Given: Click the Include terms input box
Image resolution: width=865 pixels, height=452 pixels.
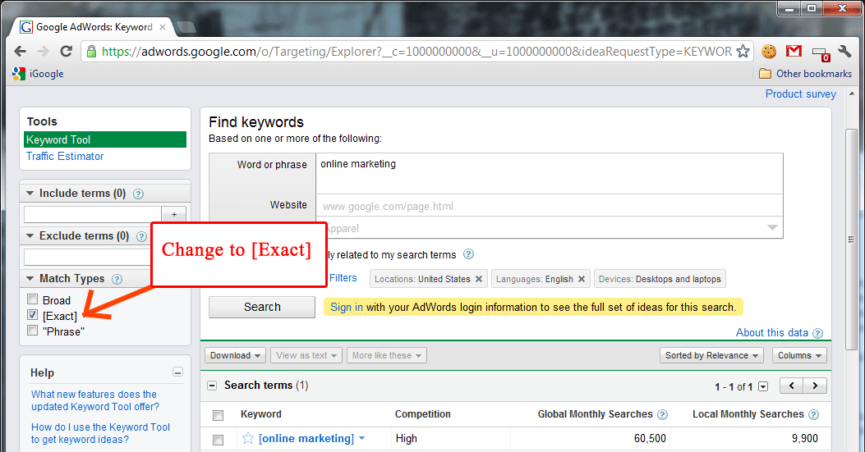Looking at the screenshot, I should 93,214.
